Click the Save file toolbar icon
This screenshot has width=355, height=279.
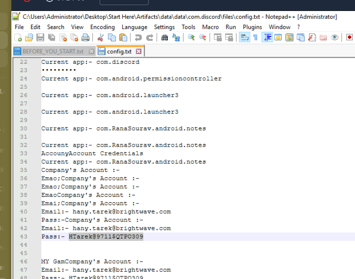tap(40, 38)
